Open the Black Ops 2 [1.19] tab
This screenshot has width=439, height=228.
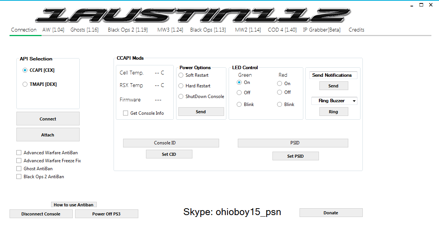pyautogui.click(x=128, y=30)
